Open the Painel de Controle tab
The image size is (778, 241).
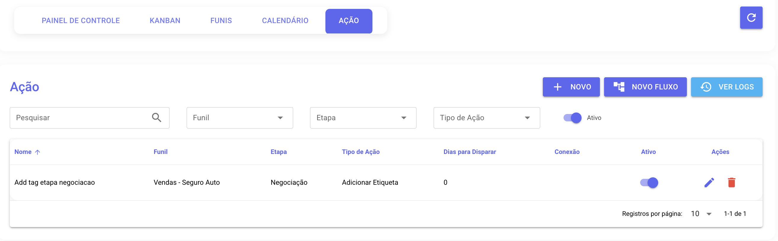tap(81, 20)
